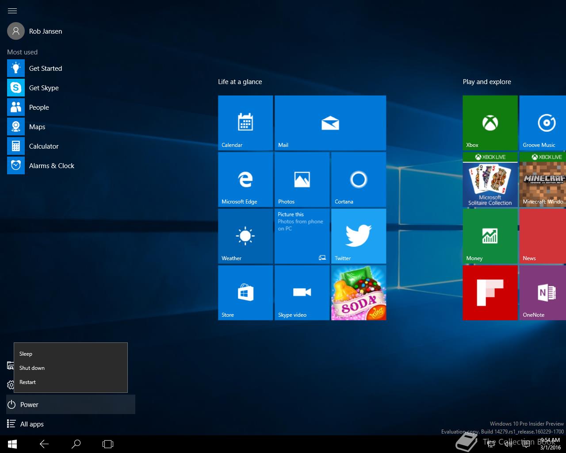Open the News tile
This screenshot has height=453, width=566.
[x=543, y=236]
